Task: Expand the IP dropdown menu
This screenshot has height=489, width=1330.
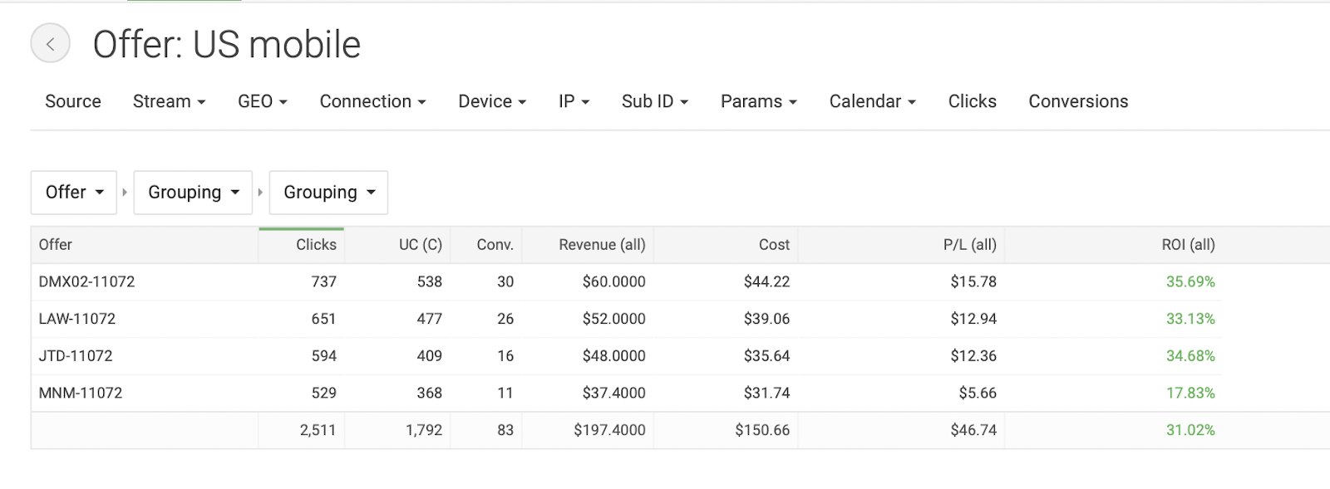Action: point(574,101)
